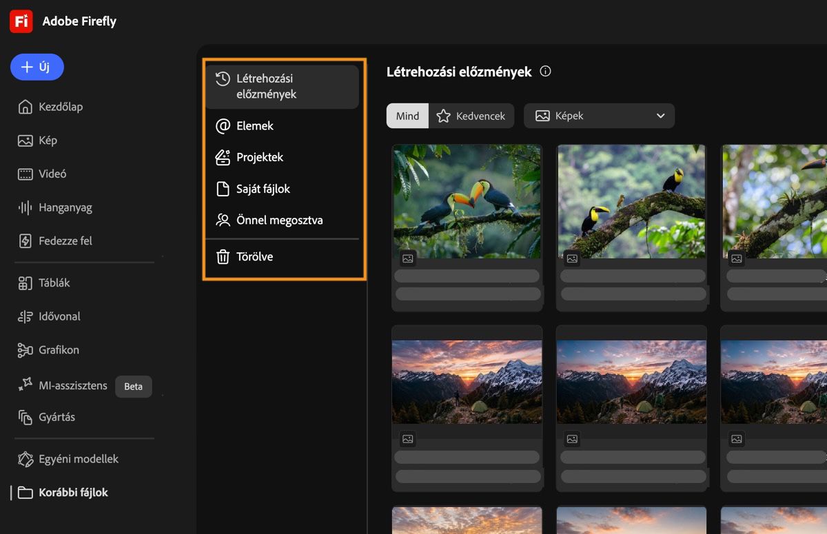This screenshot has width=827, height=534.
Task: Click the Hanganyag waveform icon
Action: click(25, 207)
